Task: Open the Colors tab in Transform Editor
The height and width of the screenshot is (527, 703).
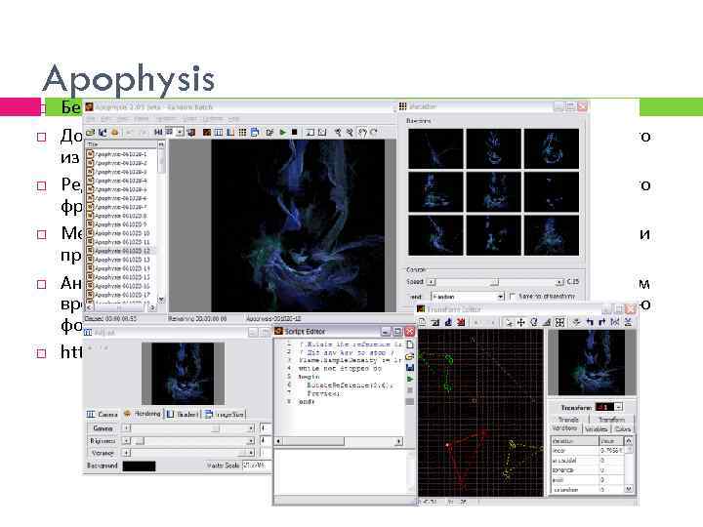Action: coord(623,428)
